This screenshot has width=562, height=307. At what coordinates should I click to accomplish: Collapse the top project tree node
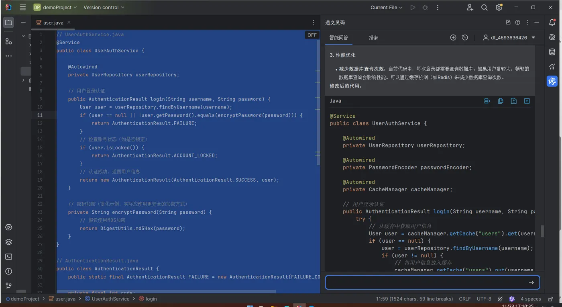[x=23, y=36]
